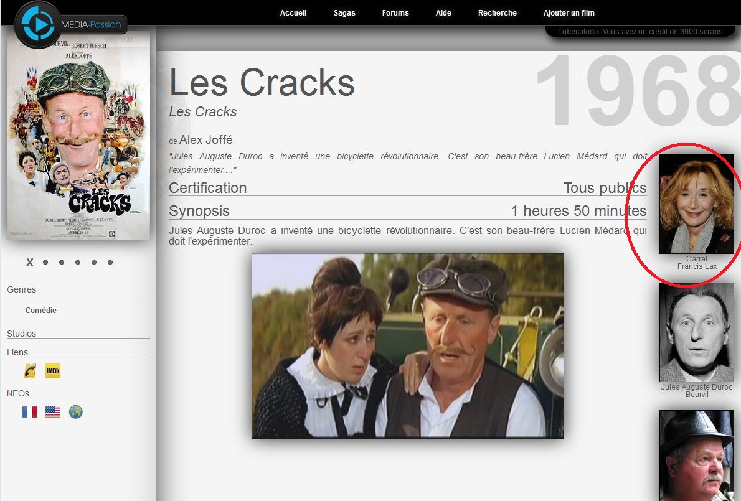
Task: Click the Bourvil actor caption
Action: coord(697,395)
